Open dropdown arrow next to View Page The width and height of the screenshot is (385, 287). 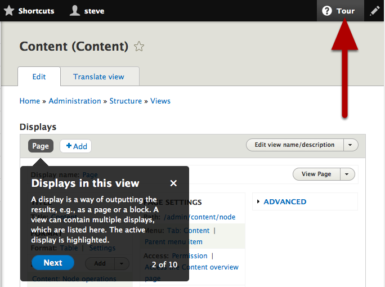coord(347,174)
